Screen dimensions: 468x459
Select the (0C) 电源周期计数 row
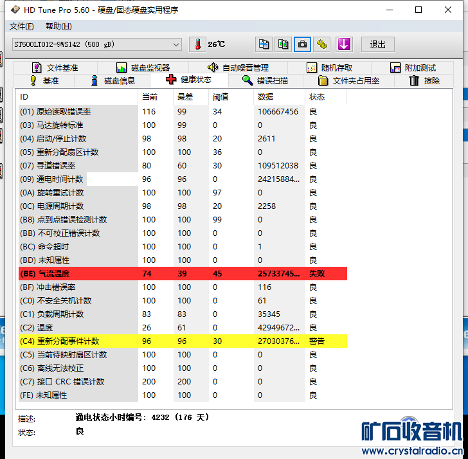coord(183,206)
